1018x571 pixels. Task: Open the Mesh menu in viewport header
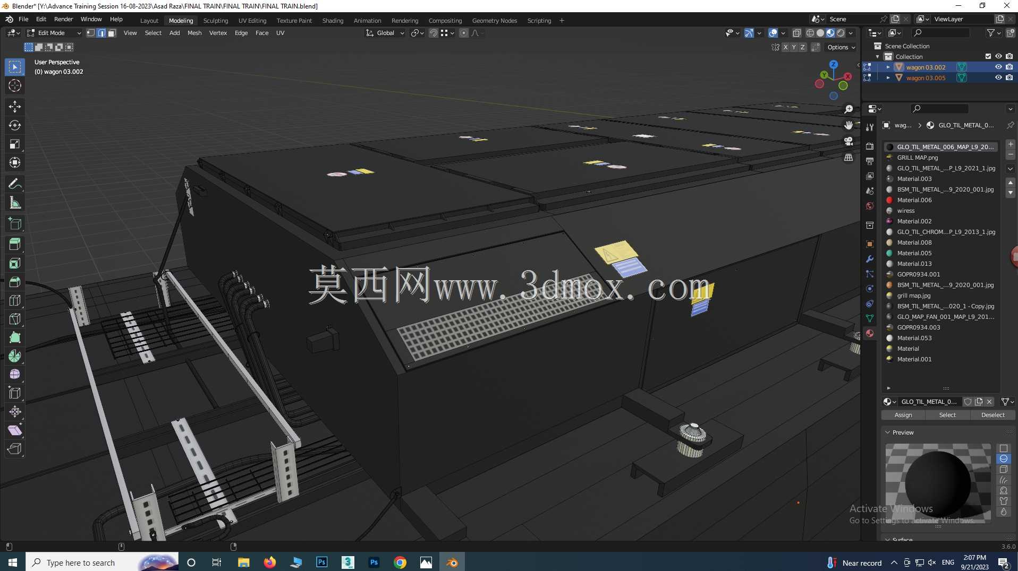click(x=194, y=33)
